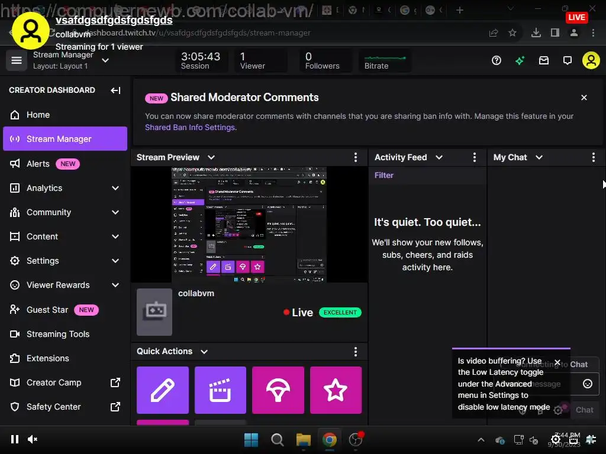The width and height of the screenshot is (606, 454).
Task: Click the star quick action tile
Action: coord(336,390)
